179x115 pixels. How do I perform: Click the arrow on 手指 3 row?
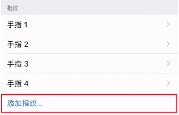click(168, 64)
